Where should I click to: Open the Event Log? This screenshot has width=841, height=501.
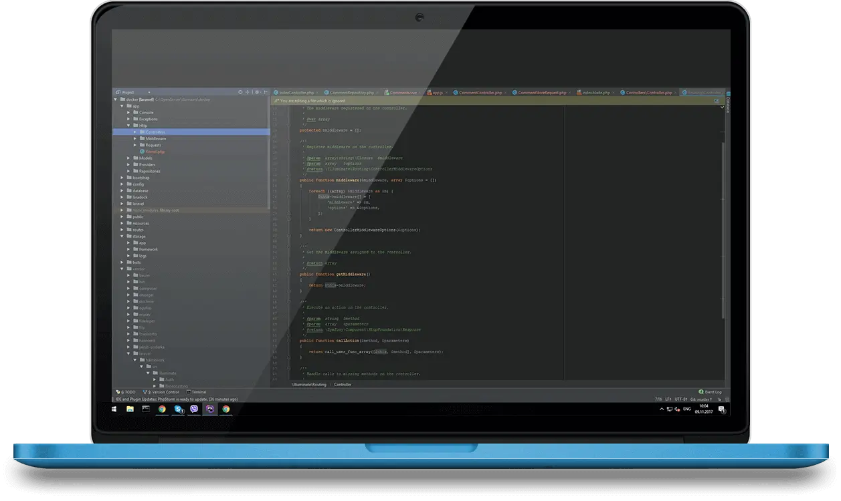click(710, 392)
